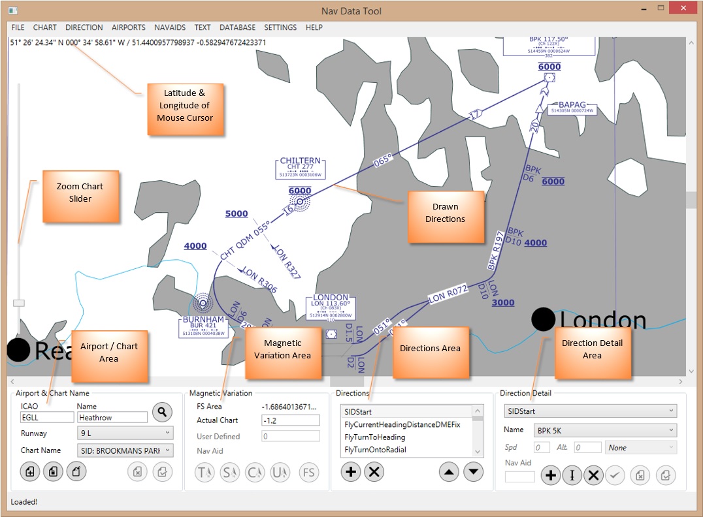Screen dimensions: 703x517
Task: Open the Runway dropdown showing 9 L
Action: [x=125, y=433]
